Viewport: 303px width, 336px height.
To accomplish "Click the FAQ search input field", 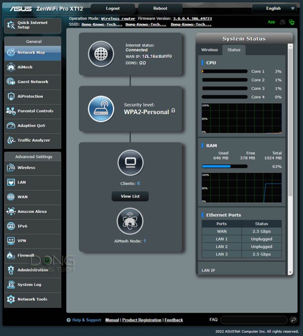I will point(254,320).
